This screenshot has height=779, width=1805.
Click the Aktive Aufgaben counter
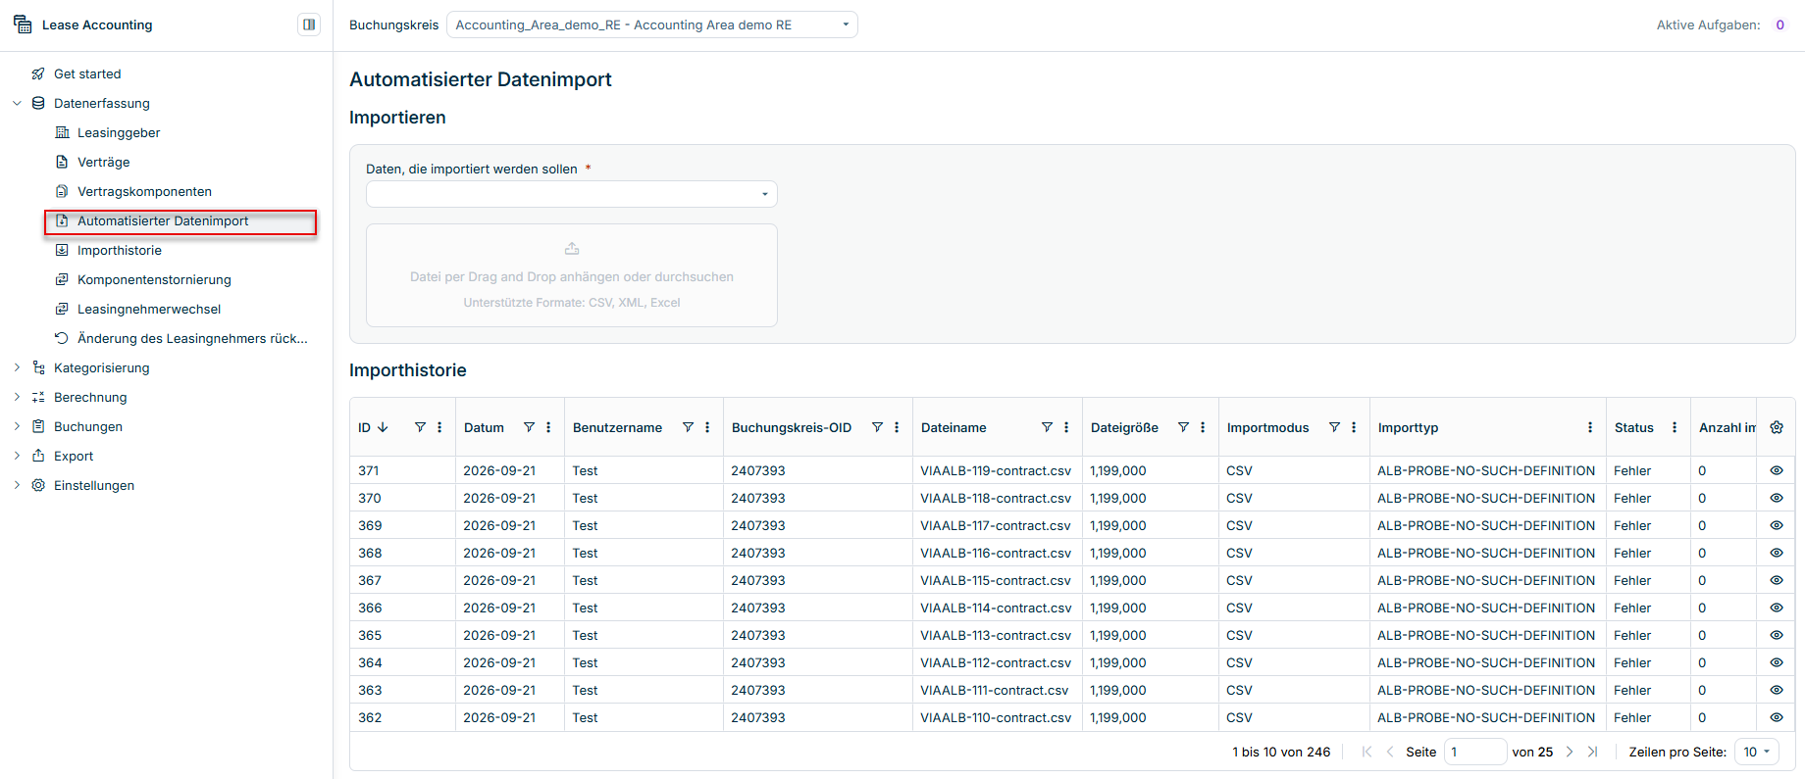tap(1779, 24)
